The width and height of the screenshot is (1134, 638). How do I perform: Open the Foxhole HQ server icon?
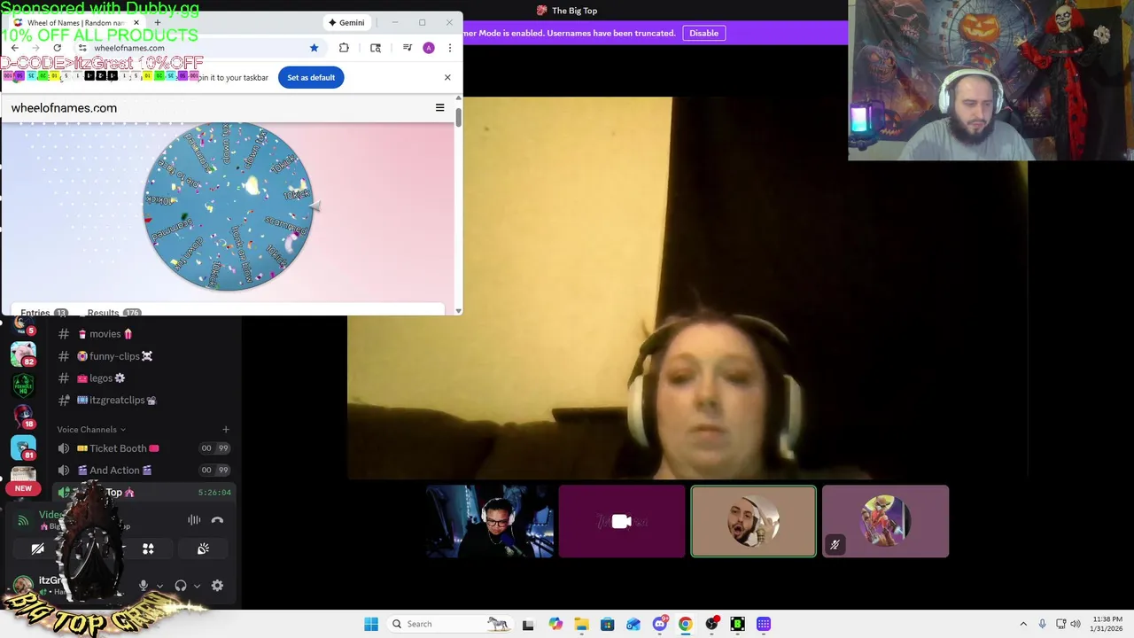pos(23,385)
